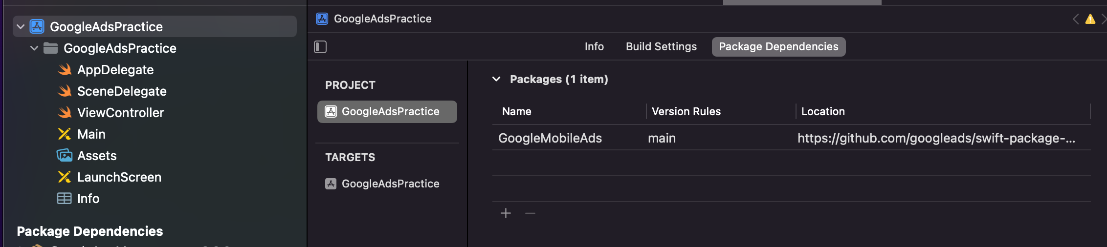Click the GoogleAdsPractice target app icon
1107x247 pixels.
click(331, 184)
